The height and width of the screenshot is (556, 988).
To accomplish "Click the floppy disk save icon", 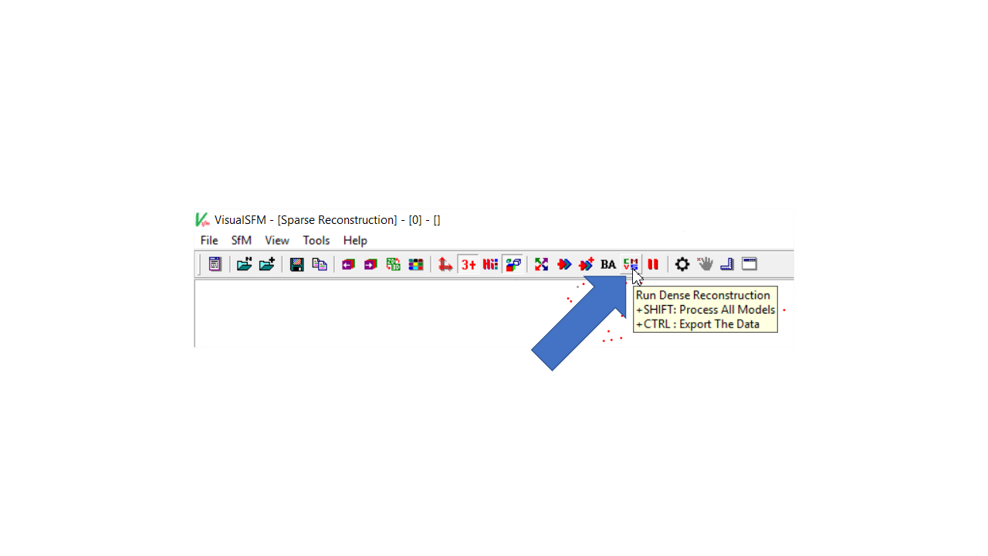I will [x=296, y=264].
